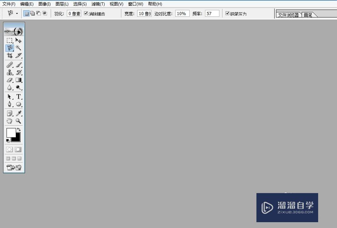Open the 滤镜(T) menu

[x=98, y=4]
